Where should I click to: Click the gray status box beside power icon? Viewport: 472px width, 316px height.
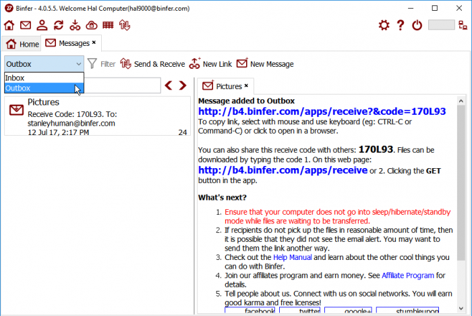[x=441, y=25]
